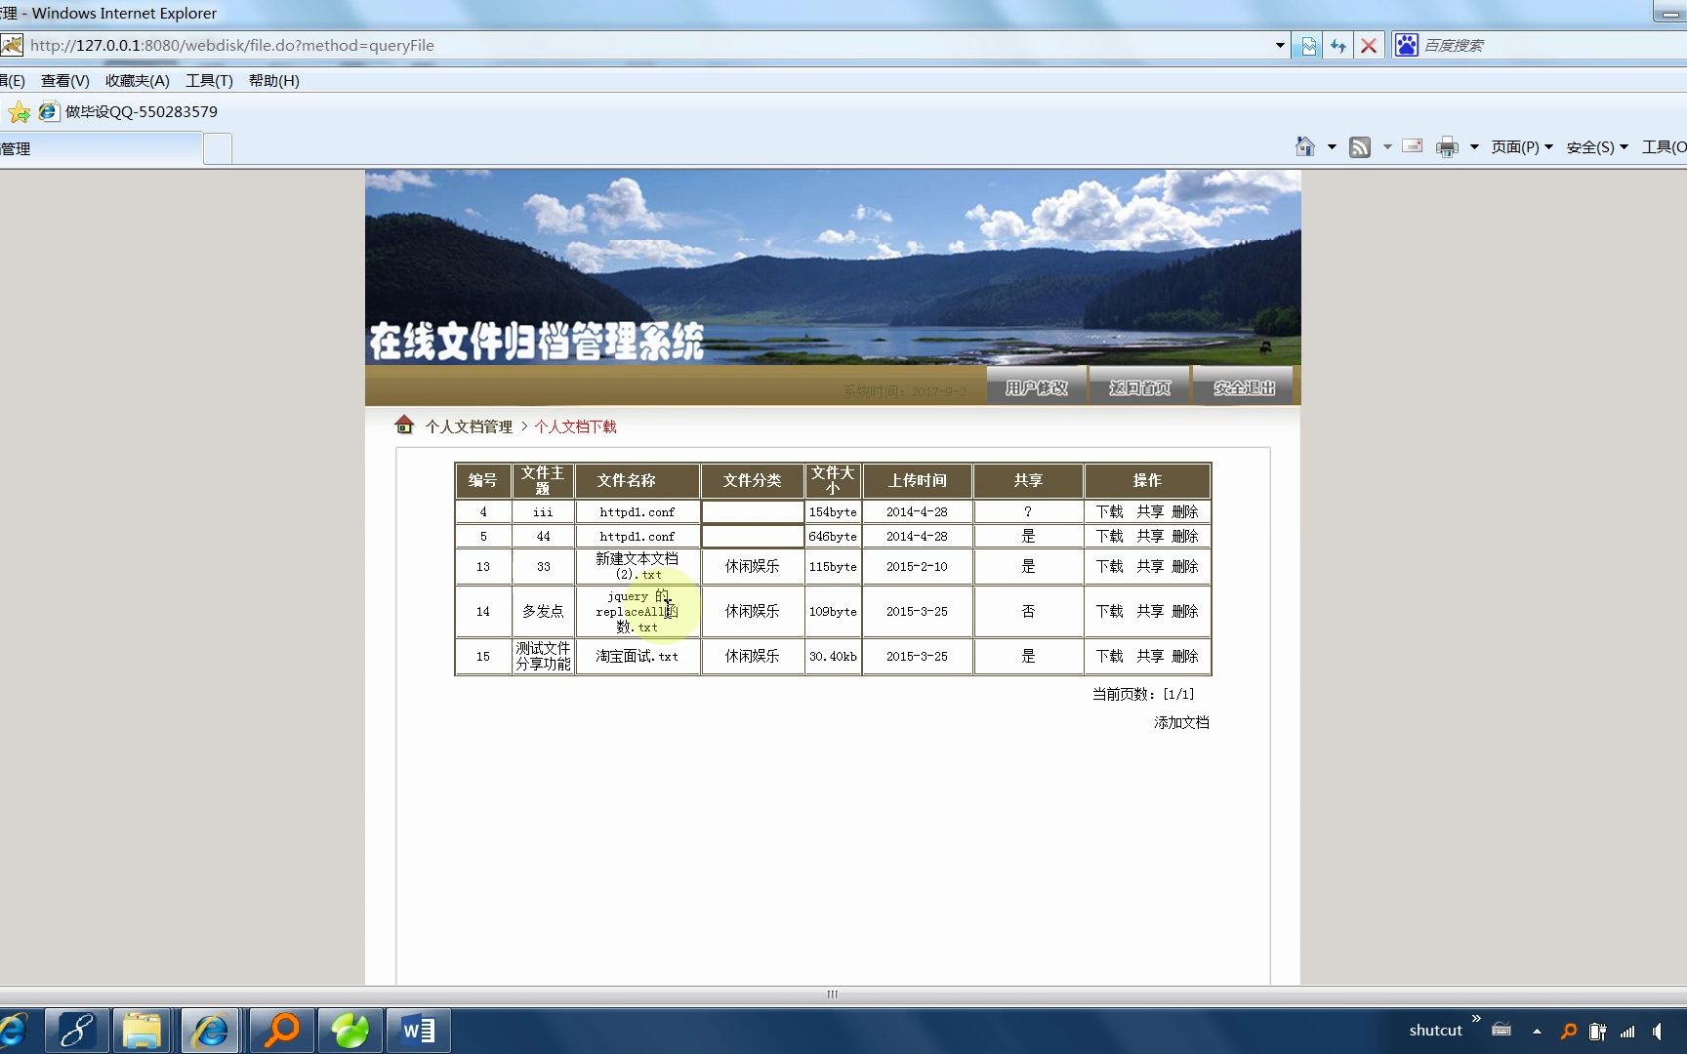Click the Home icon on the IE command bar

click(x=1303, y=146)
